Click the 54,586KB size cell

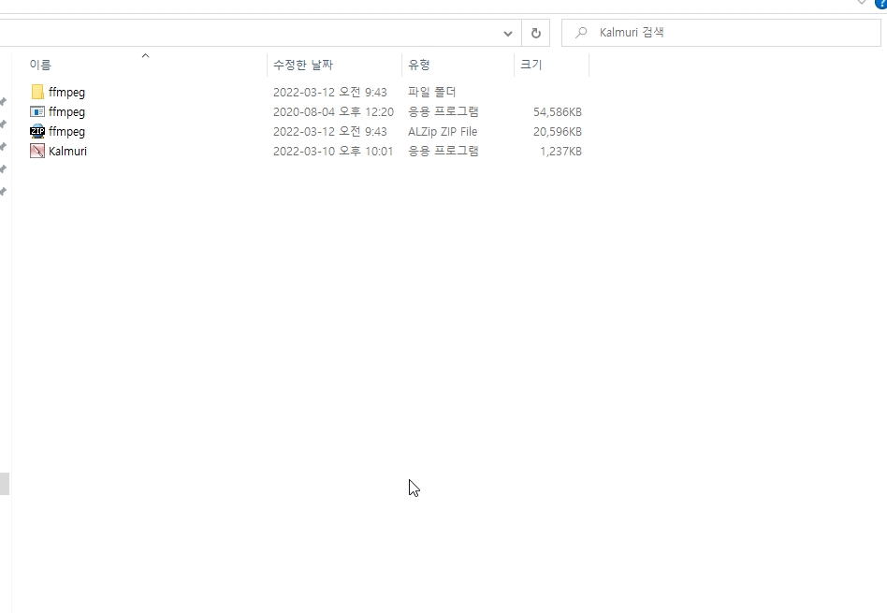557,112
